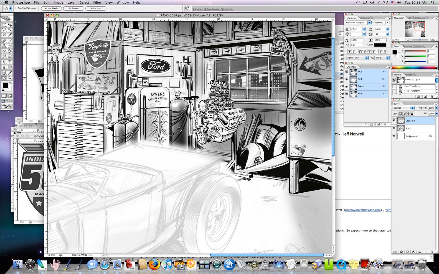Select the Hand tool in the toolbox
The height and width of the screenshot is (274, 439).
[4, 77]
